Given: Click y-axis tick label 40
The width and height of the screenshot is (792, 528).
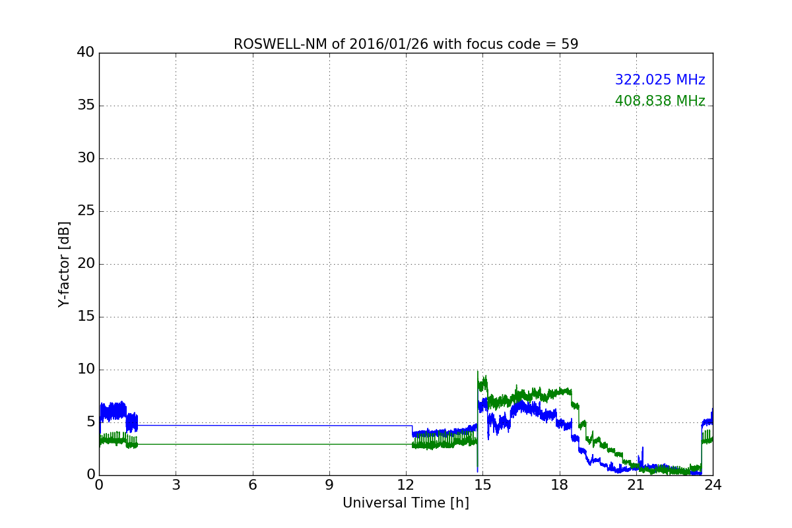Looking at the screenshot, I should point(86,52).
